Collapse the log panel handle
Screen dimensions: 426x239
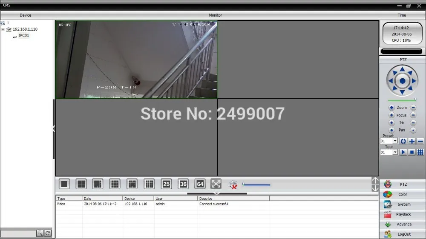(217, 193)
